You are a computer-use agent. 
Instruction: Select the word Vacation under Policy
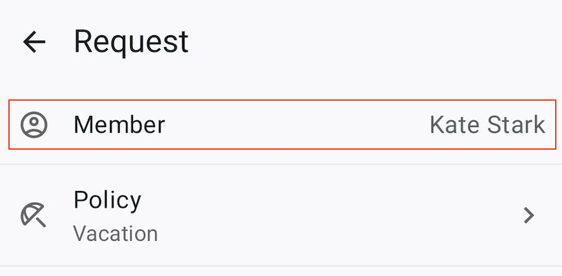pyautogui.click(x=116, y=233)
